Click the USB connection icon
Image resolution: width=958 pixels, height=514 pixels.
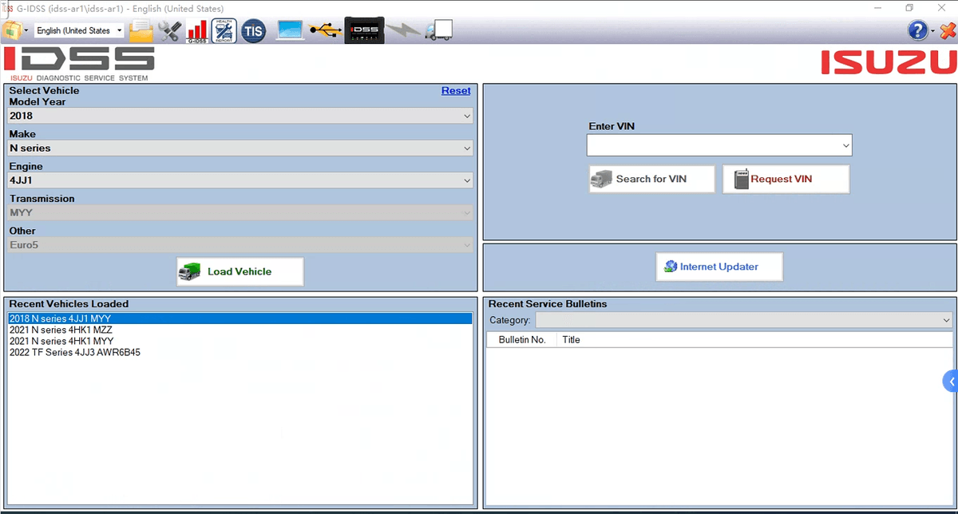pyautogui.click(x=325, y=30)
